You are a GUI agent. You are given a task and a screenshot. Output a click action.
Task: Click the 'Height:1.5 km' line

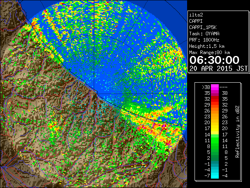tap(207, 46)
